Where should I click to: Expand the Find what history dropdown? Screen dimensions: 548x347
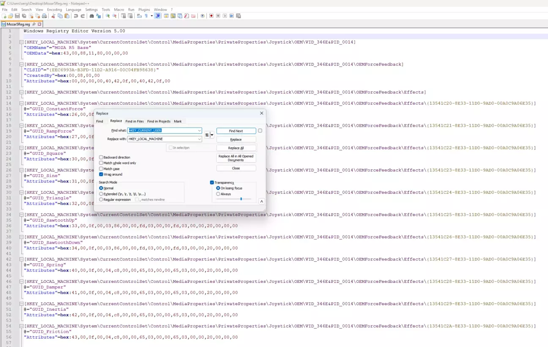pos(199,131)
